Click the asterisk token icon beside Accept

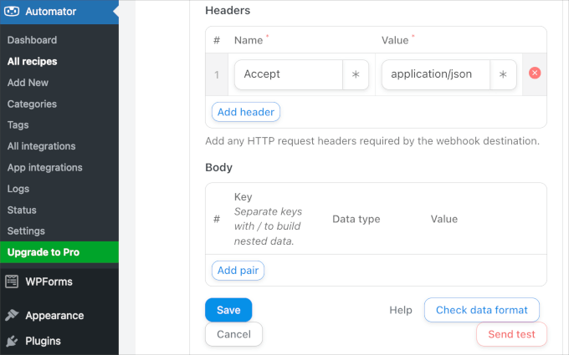coord(355,74)
